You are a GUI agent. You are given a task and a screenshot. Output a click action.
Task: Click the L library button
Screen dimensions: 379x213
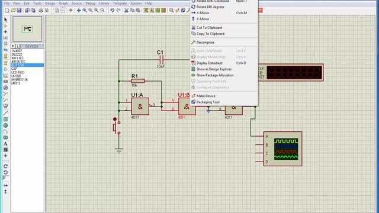tap(18, 46)
